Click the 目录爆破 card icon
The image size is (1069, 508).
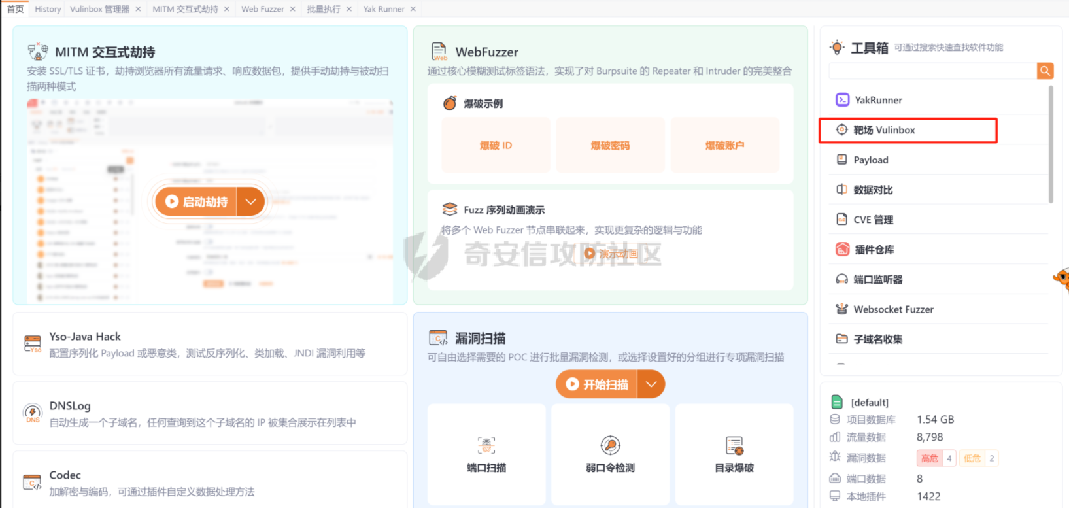(x=734, y=446)
